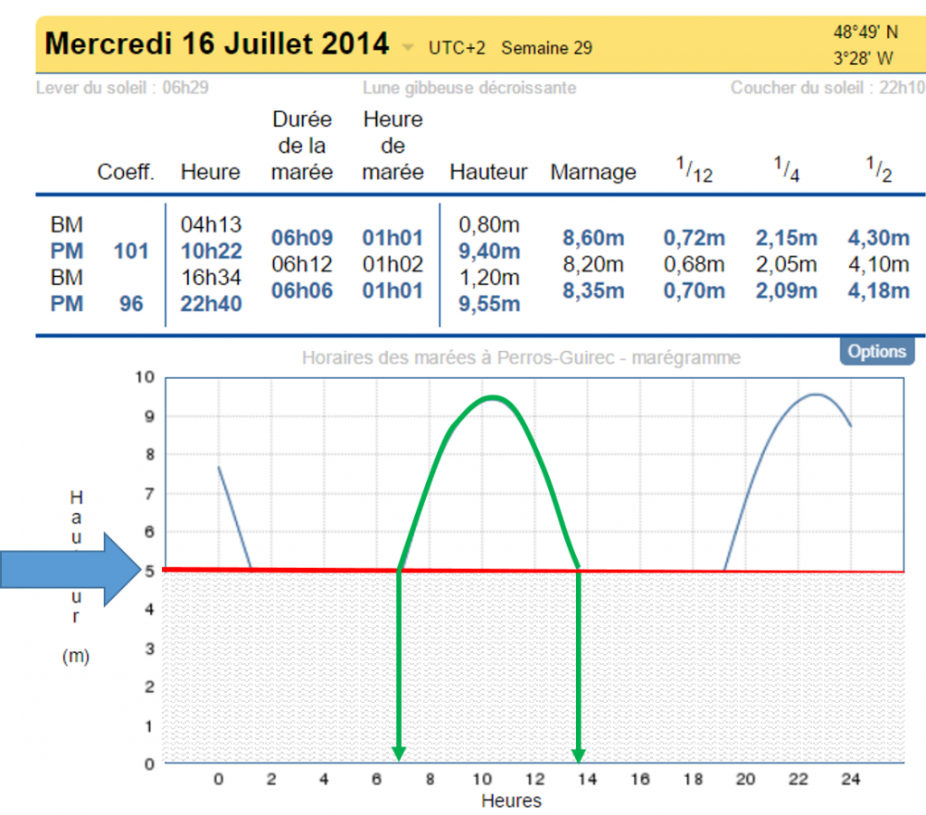
Task: Select the tide duration 06h09
Action: 302,237
